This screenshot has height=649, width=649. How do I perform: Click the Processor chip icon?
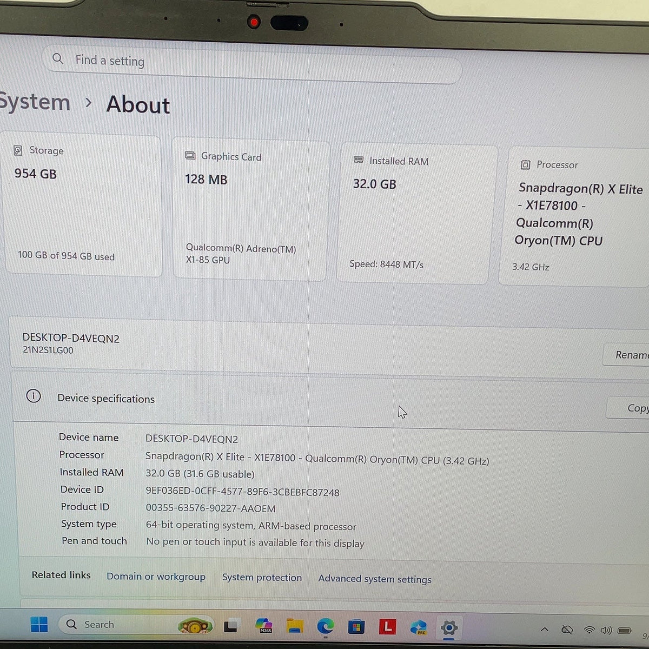tap(525, 164)
